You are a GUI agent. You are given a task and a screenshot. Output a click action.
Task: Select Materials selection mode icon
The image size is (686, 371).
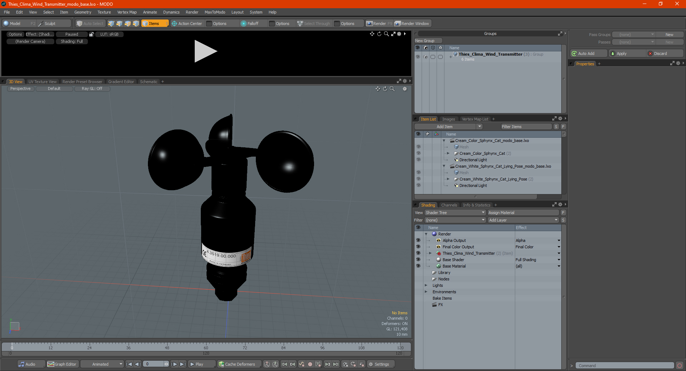pyautogui.click(x=136, y=24)
